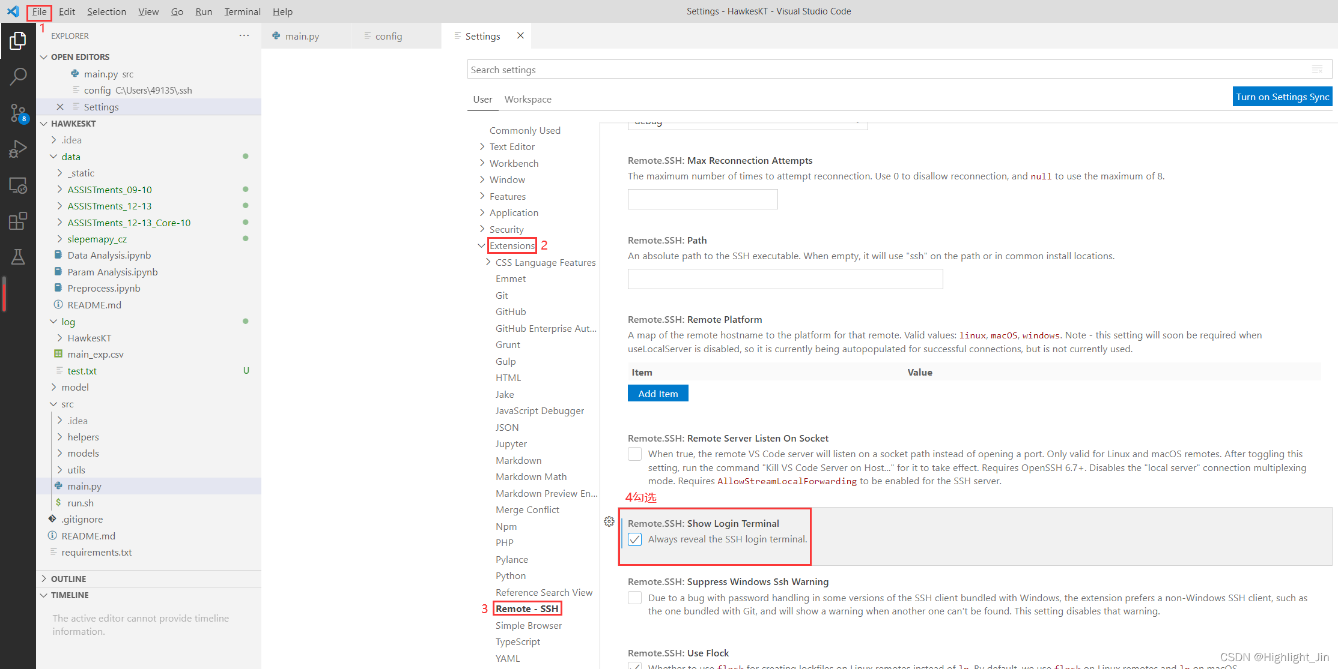Screen dimensions: 1338x669
Task: Click the Add Item button
Action: click(658, 394)
